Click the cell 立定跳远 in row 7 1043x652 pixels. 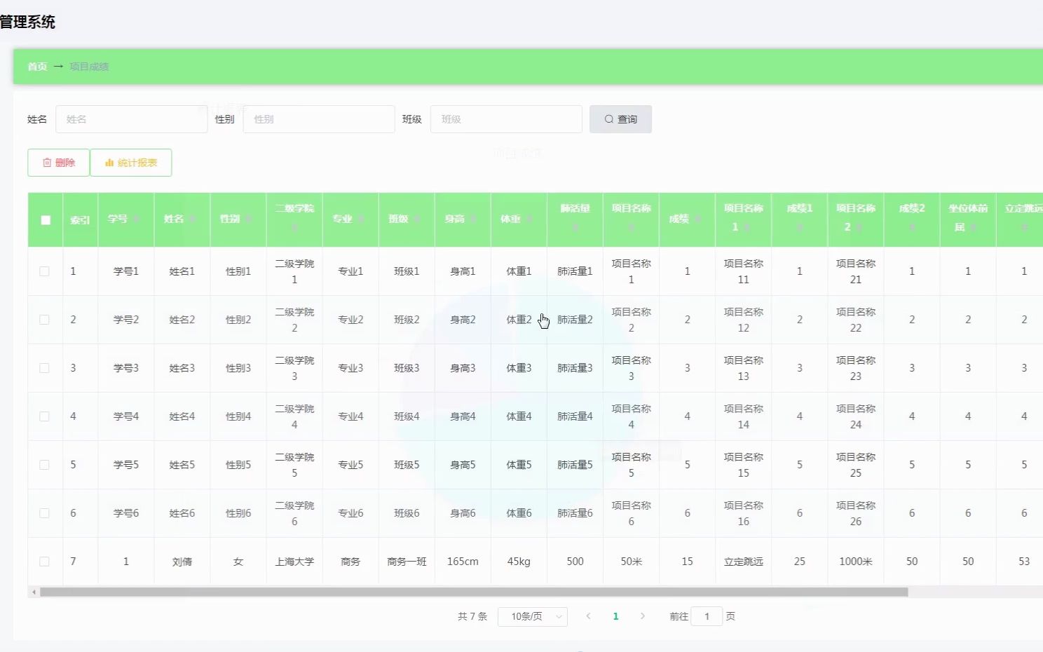pyautogui.click(x=743, y=562)
